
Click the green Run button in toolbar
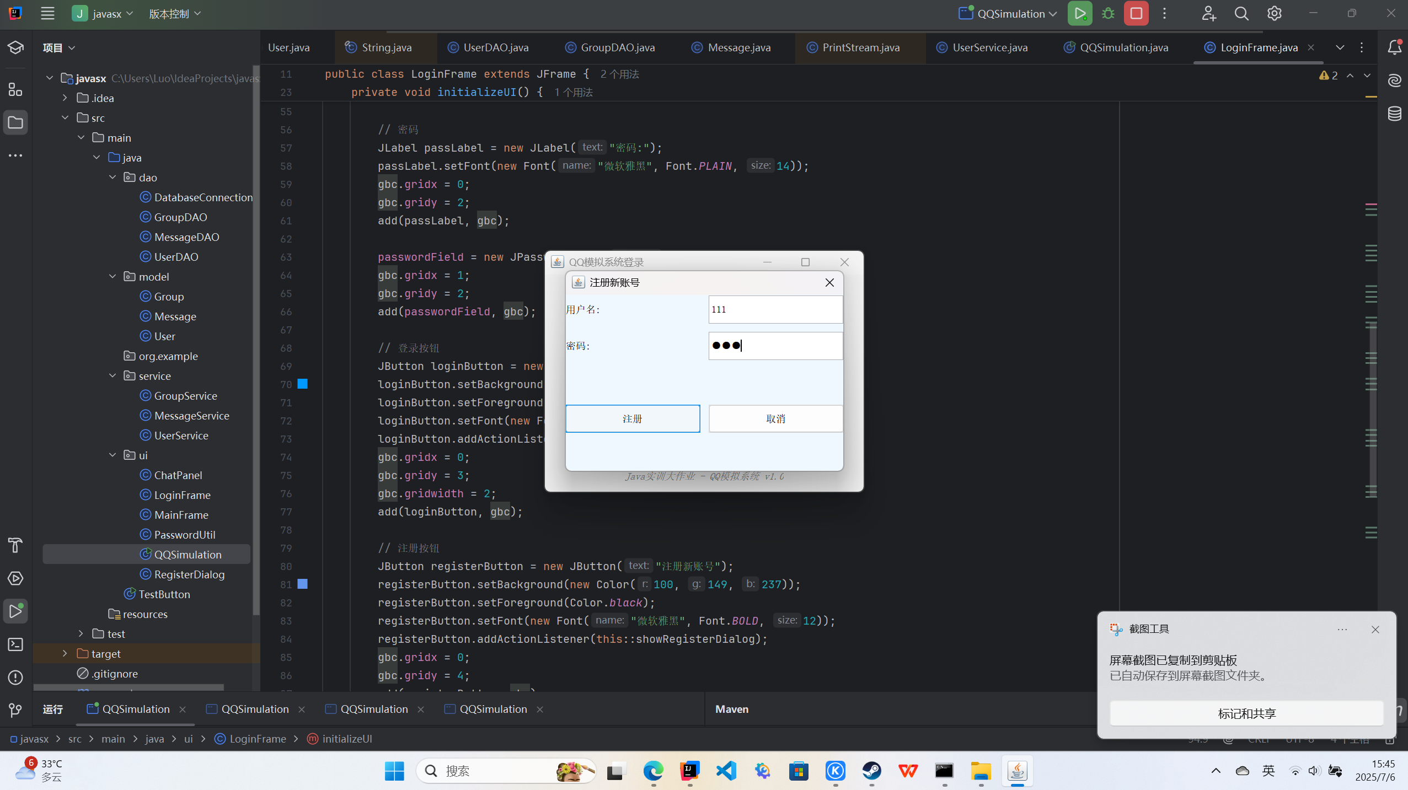coord(1079,14)
